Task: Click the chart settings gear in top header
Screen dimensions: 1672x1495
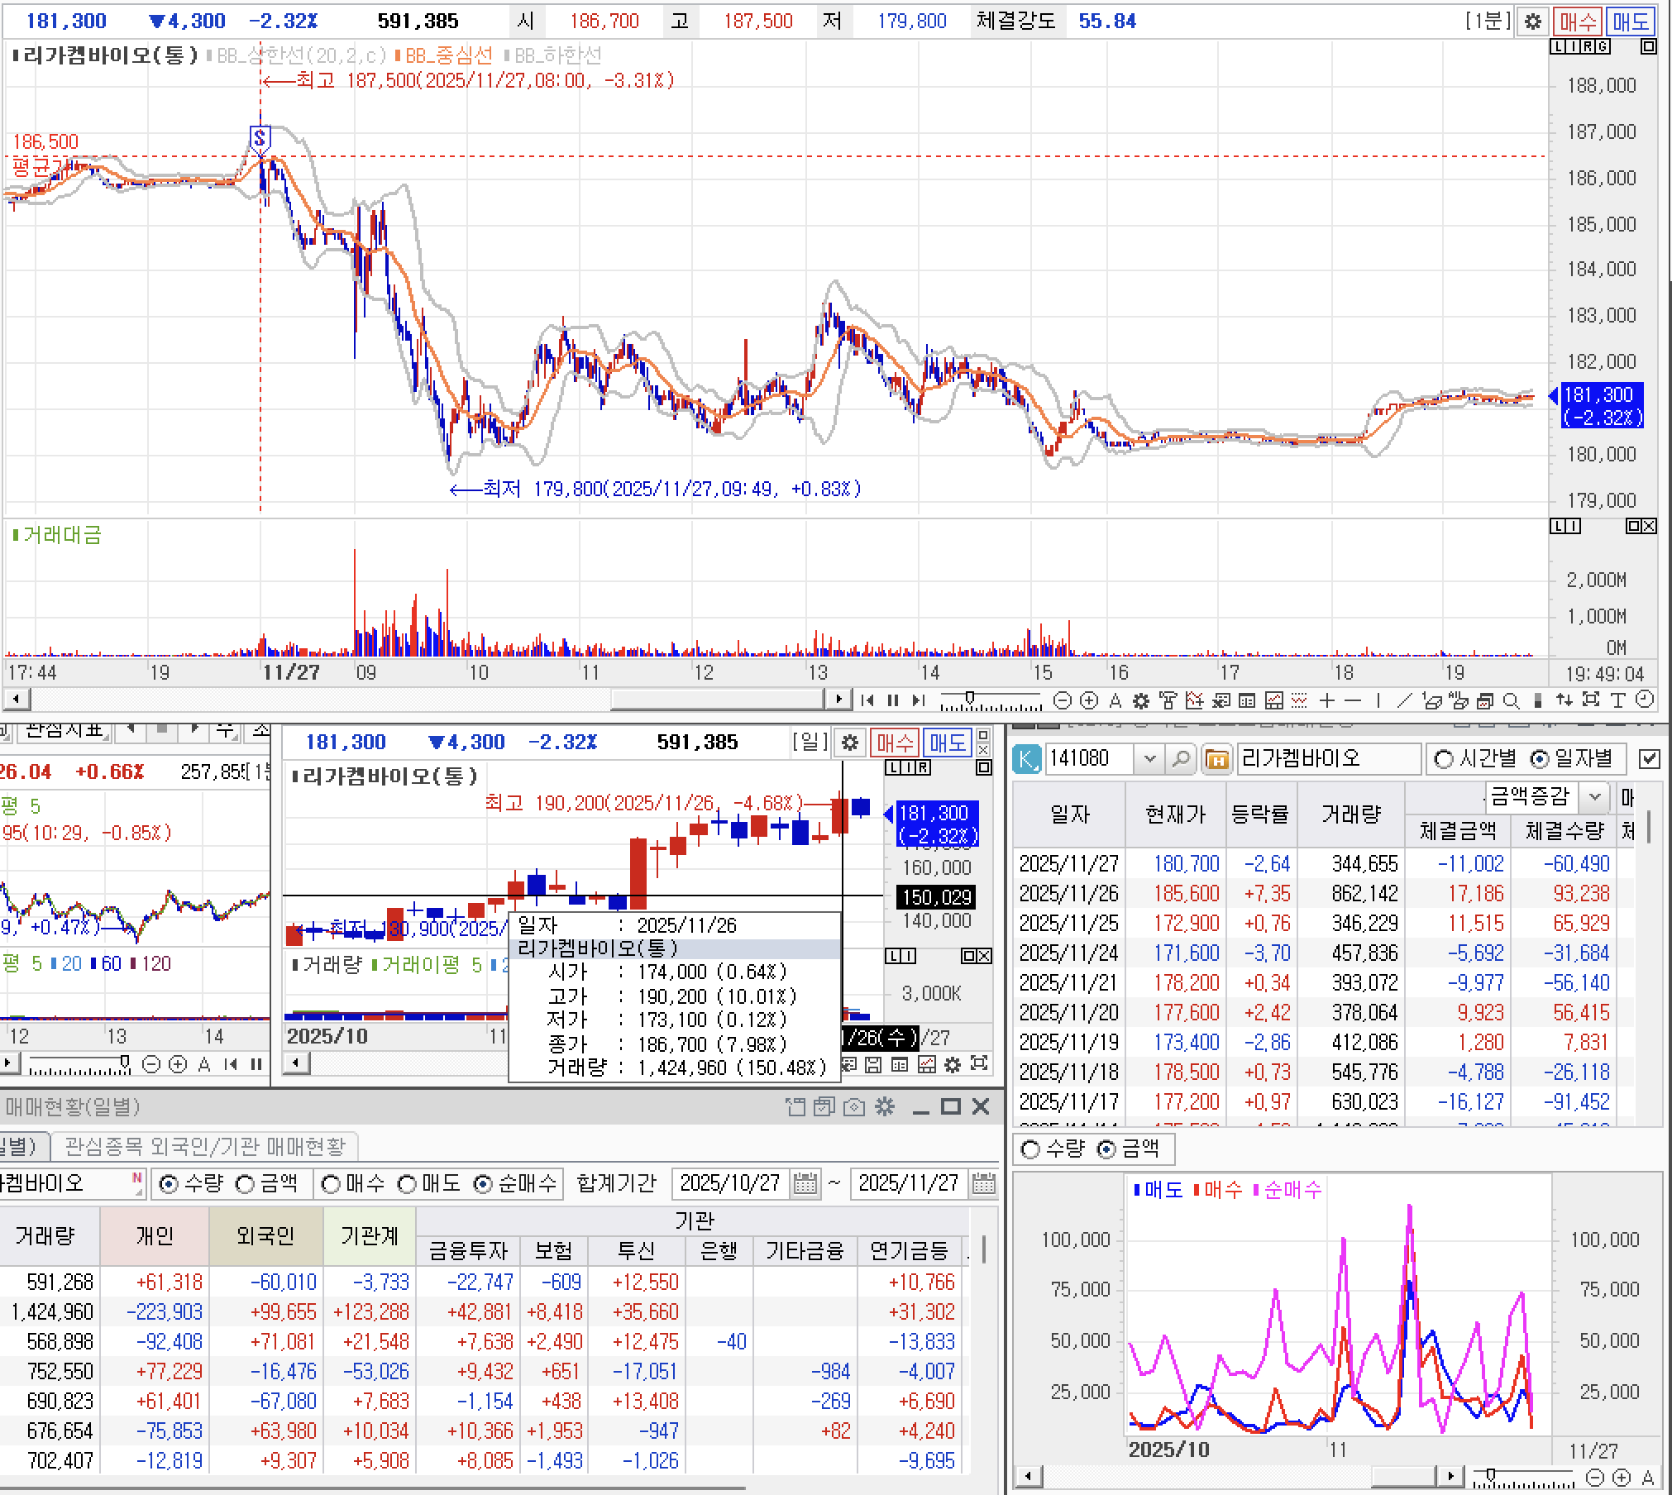Action: (x=1532, y=21)
